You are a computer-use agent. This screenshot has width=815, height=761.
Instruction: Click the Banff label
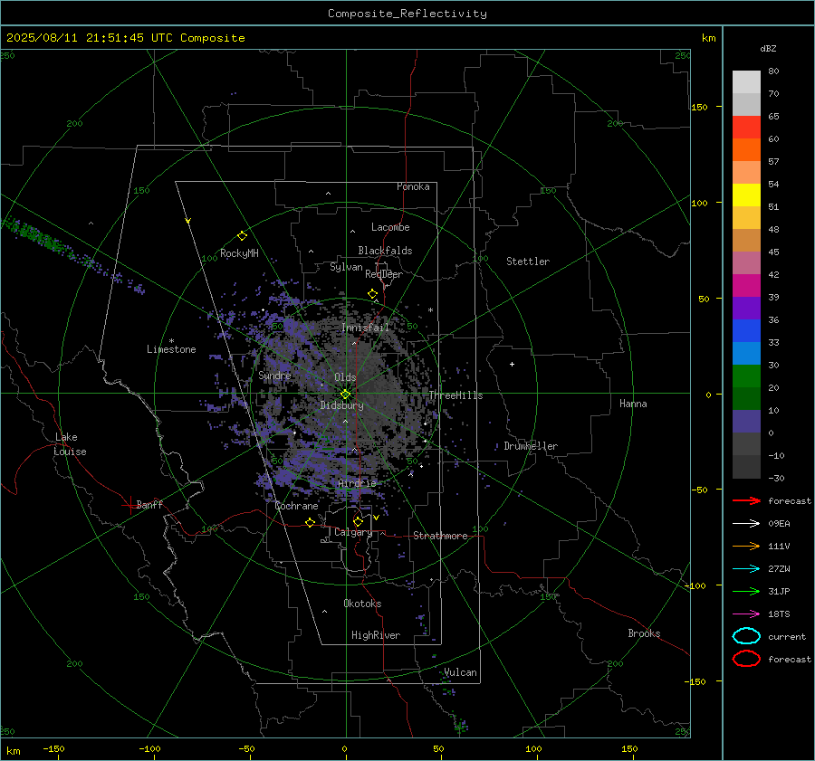[149, 504]
